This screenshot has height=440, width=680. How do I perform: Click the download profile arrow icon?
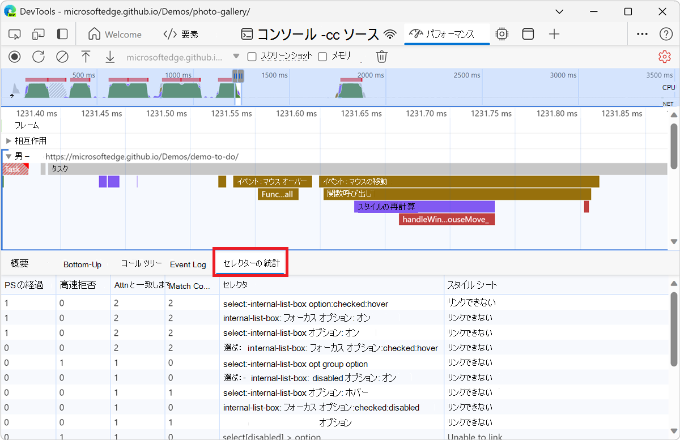click(110, 57)
